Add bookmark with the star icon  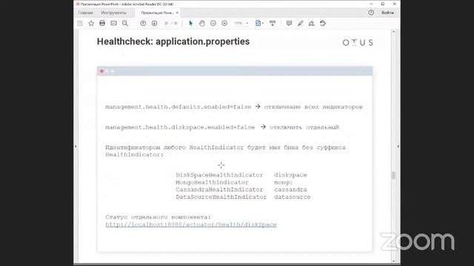(91, 23)
